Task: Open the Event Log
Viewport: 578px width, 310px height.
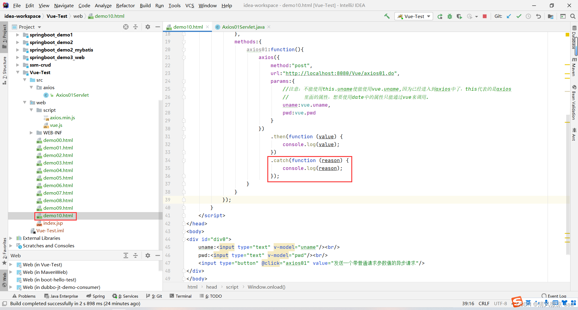Action: (x=554, y=296)
